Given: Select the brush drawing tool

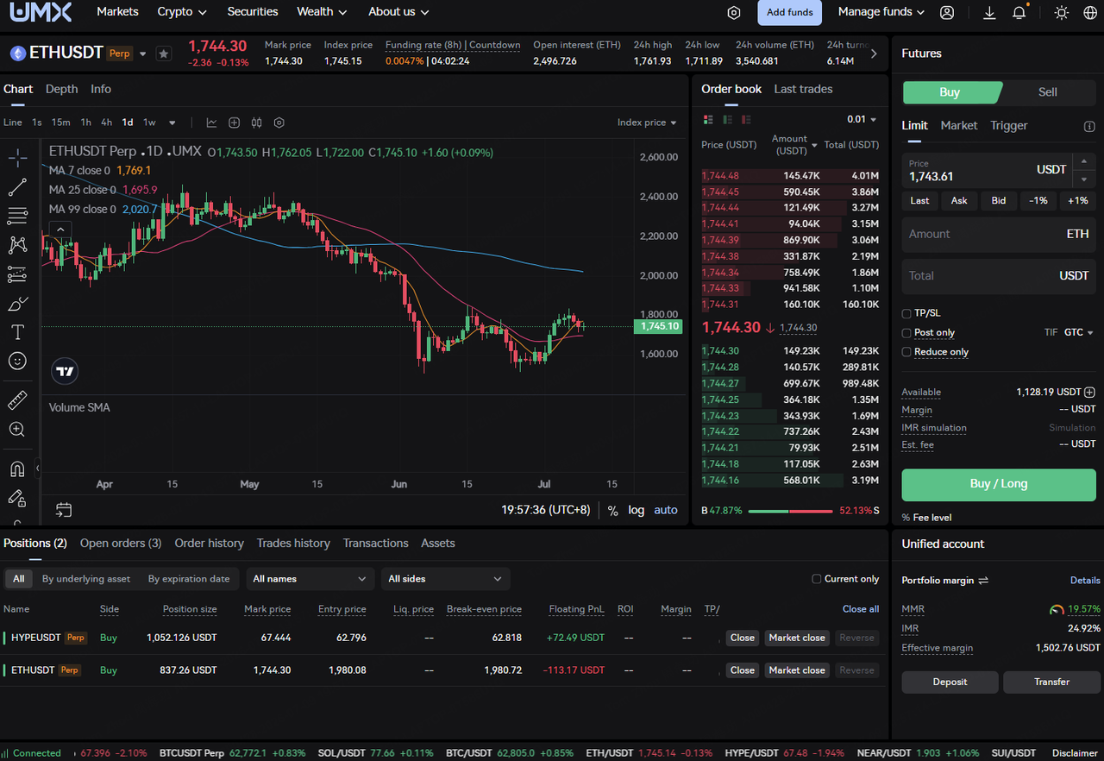Looking at the screenshot, I should (x=17, y=304).
